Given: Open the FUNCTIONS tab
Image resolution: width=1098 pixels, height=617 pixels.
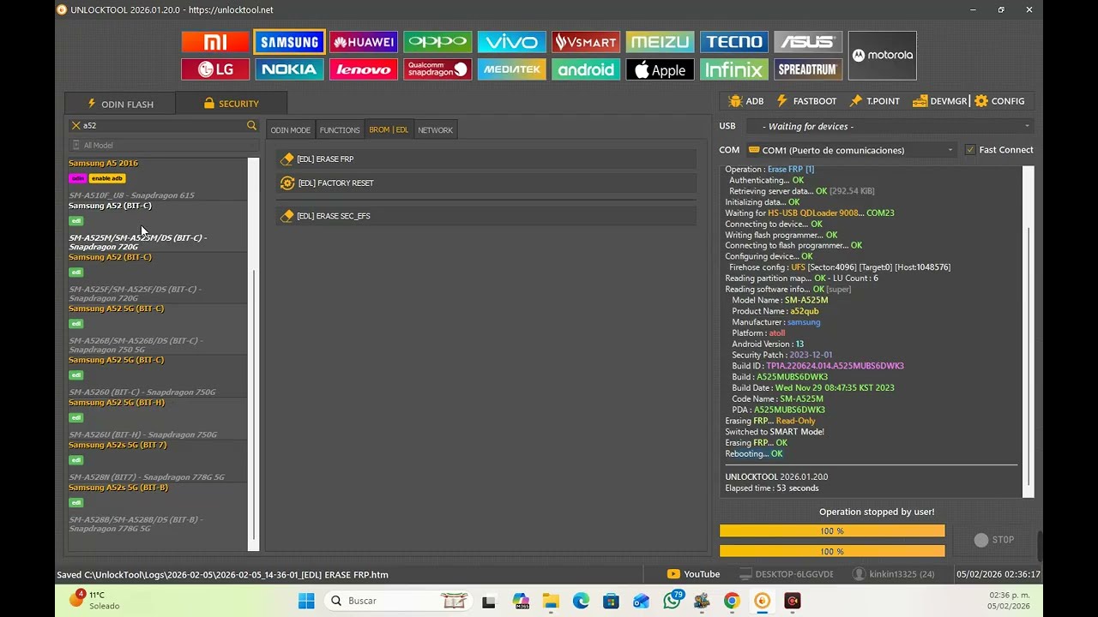Looking at the screenshot, I should (x=340, y=130).
